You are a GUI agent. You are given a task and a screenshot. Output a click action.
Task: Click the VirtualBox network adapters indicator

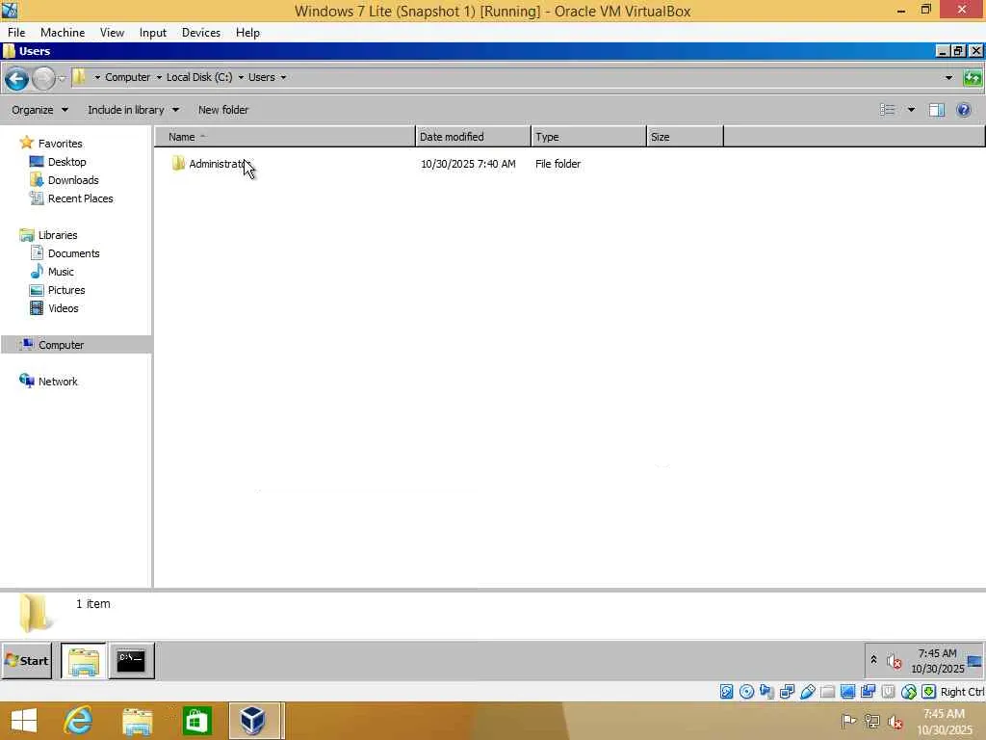tap(787, 692)
